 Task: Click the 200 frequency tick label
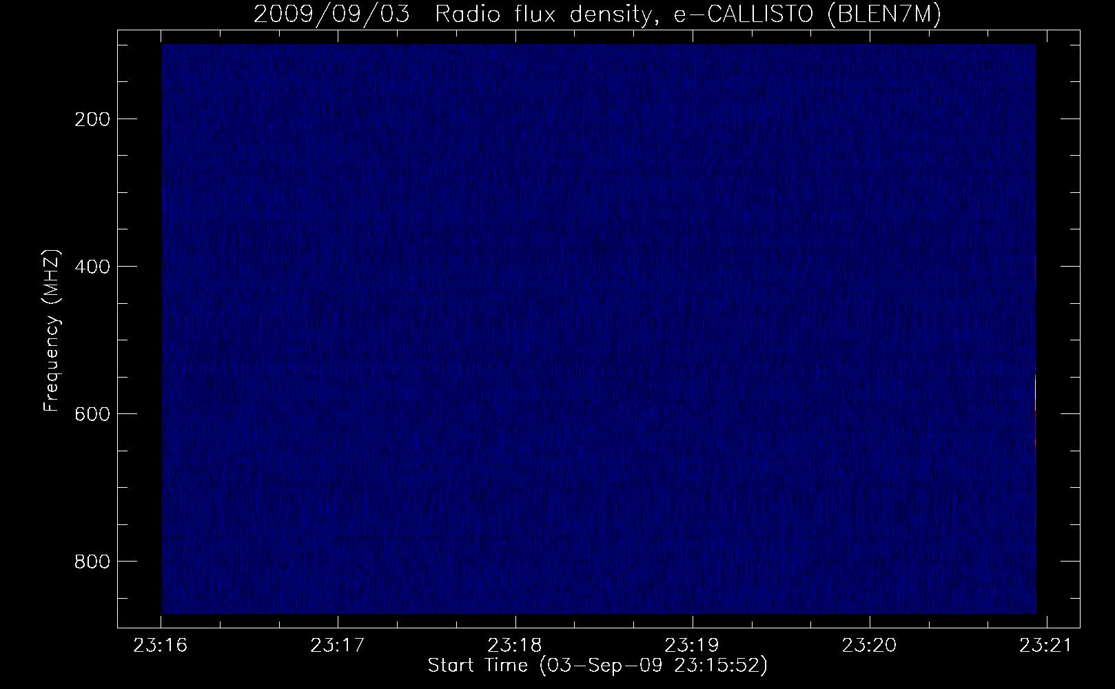coord(91,119)
